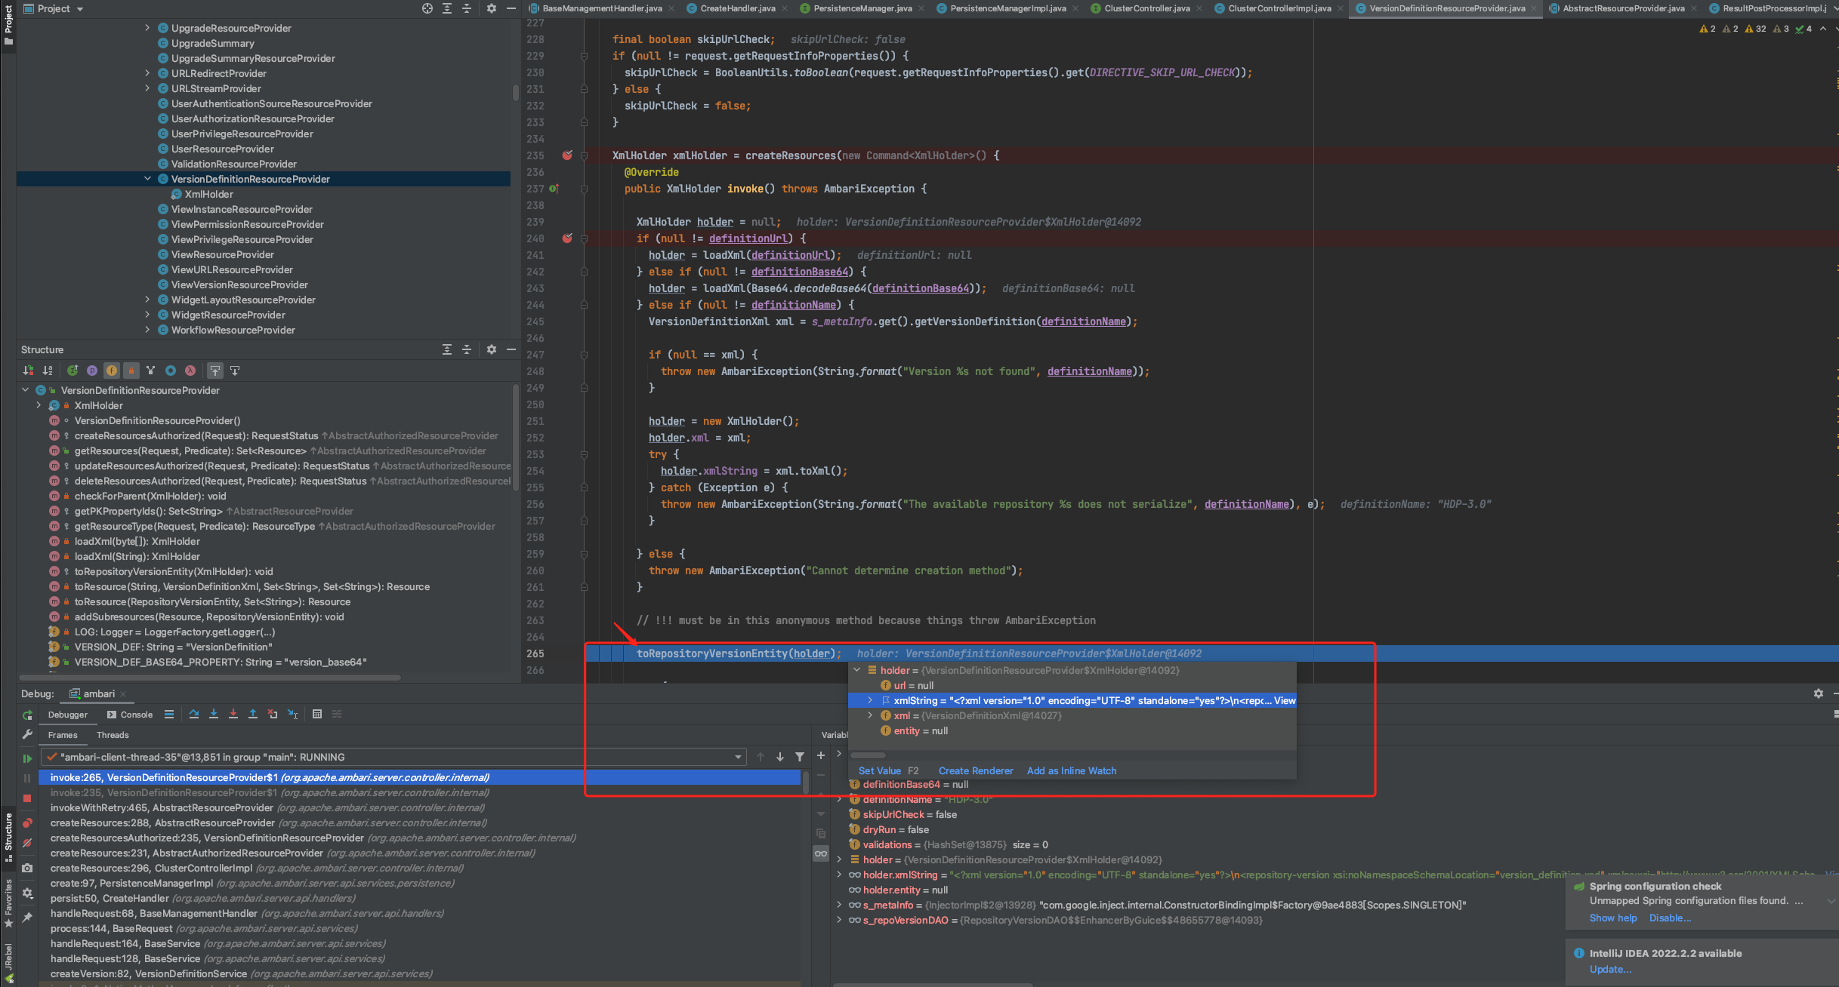Viewport: 1839px width, 987px height.
Task: Click the Structure panel Collapse All icon
Action: pos(467,349)
